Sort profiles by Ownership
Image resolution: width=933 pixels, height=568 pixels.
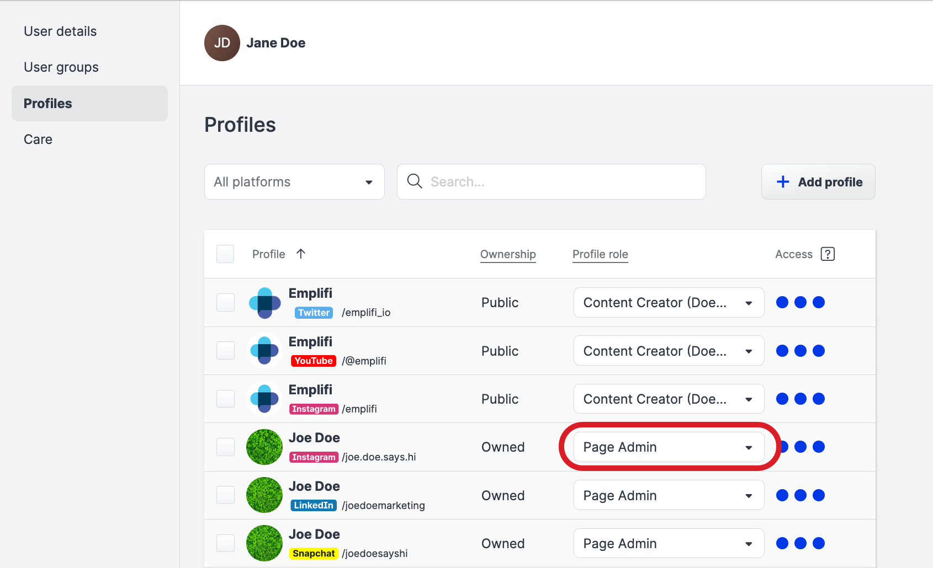[x=507, y=254]
